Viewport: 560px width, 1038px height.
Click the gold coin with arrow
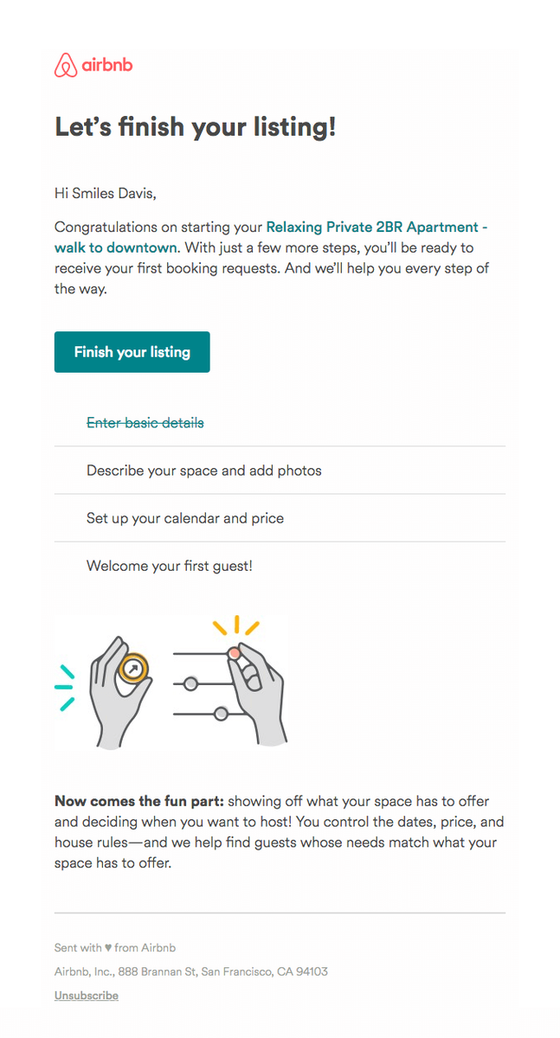point(133,669)
